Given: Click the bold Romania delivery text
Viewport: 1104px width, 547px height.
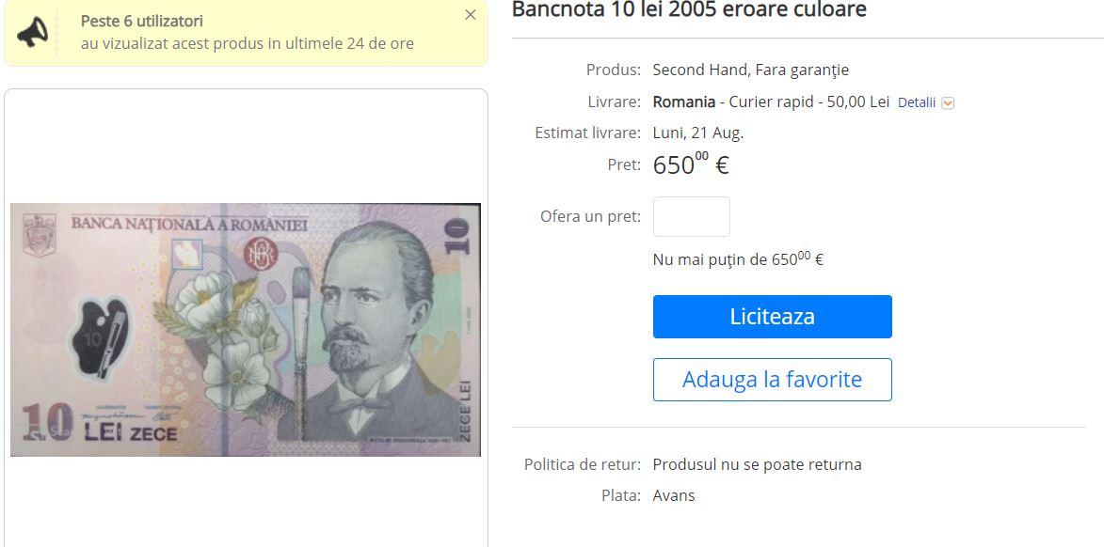Looking at the screenshot, I should coord(683,102).
